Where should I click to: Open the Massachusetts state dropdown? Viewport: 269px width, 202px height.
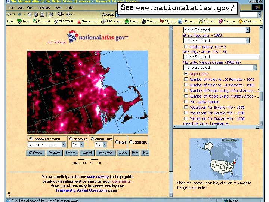point(47,145)
